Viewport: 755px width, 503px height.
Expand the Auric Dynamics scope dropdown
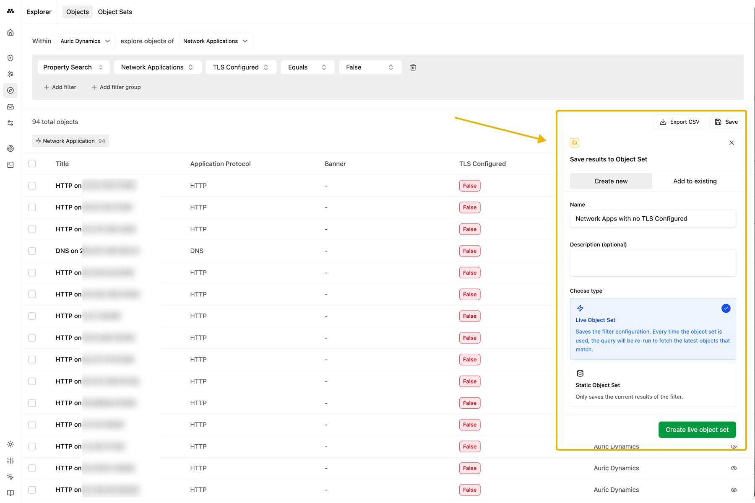86,41
